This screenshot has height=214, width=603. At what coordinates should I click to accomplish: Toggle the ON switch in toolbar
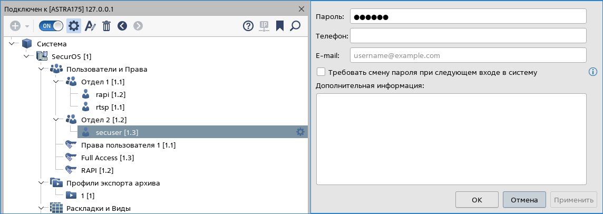pyautogui.click(x=51, y=26)
